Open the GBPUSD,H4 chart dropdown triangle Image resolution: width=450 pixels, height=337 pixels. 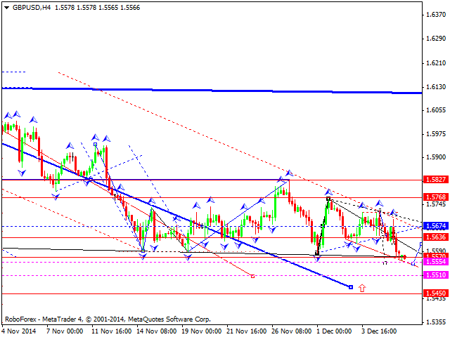pyautogui.click(x=5, y=6)
